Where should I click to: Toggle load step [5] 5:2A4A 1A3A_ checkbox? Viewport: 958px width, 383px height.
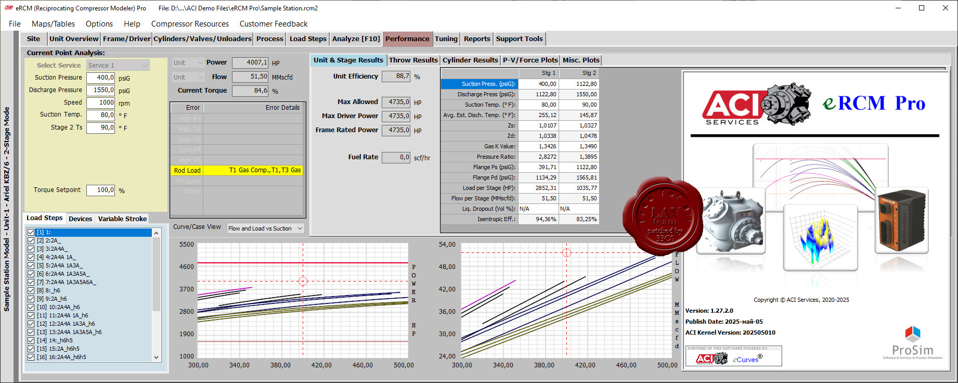[31, 265]
